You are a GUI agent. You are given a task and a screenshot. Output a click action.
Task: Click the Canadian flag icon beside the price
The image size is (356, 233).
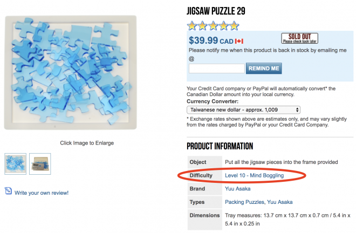point(239,41)
